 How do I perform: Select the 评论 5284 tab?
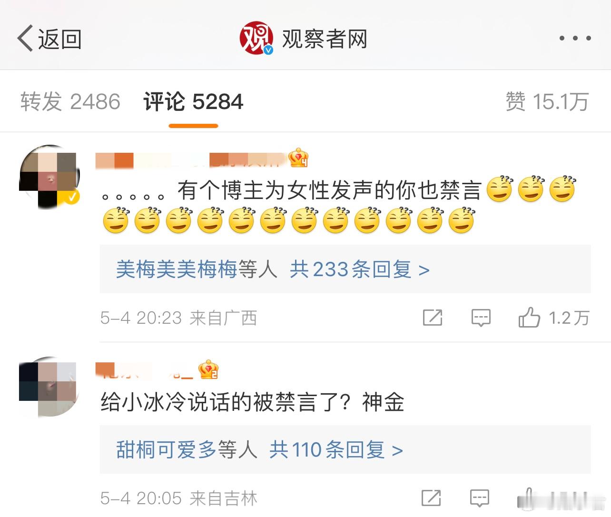pyautogui.click(x=193, y=102)
